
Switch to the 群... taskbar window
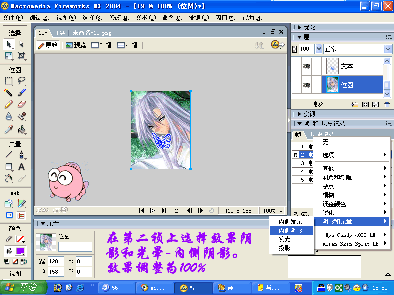(x=231, y=288)
